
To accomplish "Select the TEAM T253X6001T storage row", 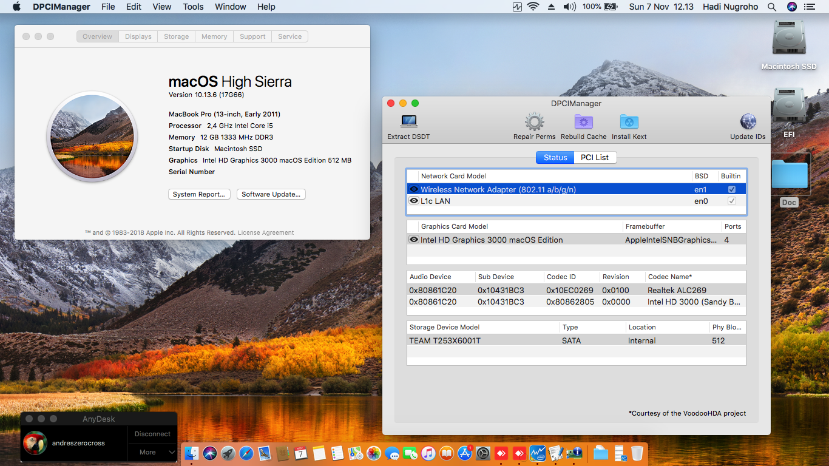I will (576, 340).
